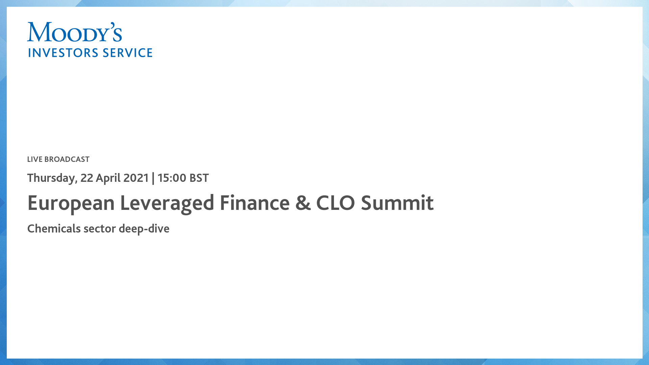
Task: Click 'CLO' in the summit title
Action: pos(335,203)
